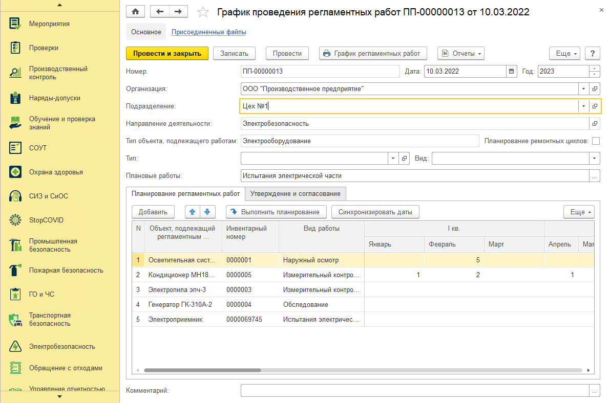Click the Home icon button

click(135, 12)
